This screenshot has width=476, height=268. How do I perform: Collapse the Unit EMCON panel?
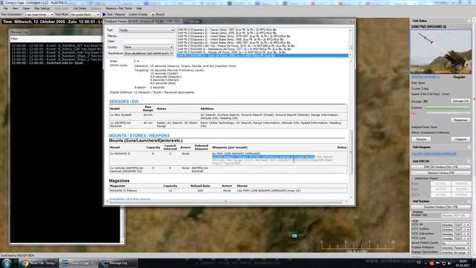pos(469,161)
